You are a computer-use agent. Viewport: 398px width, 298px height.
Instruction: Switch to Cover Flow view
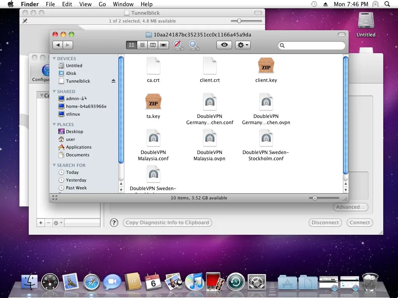[x=164, y=45]
